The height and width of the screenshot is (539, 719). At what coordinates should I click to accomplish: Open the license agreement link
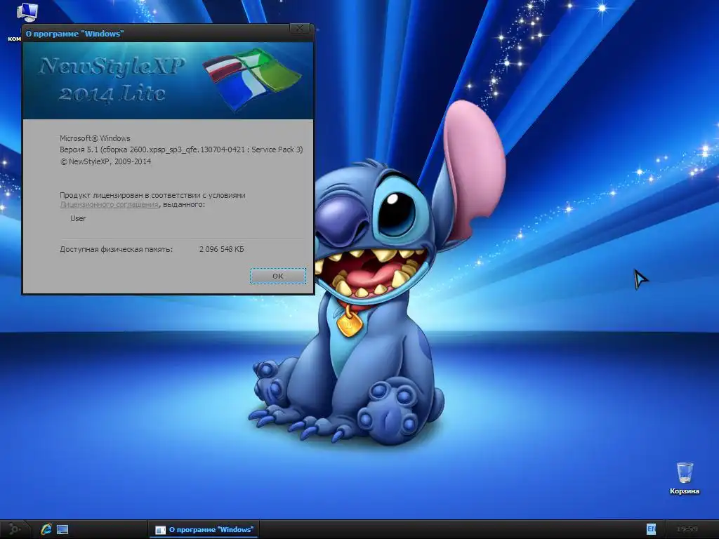pyautogui.click(x=109, y=204)
